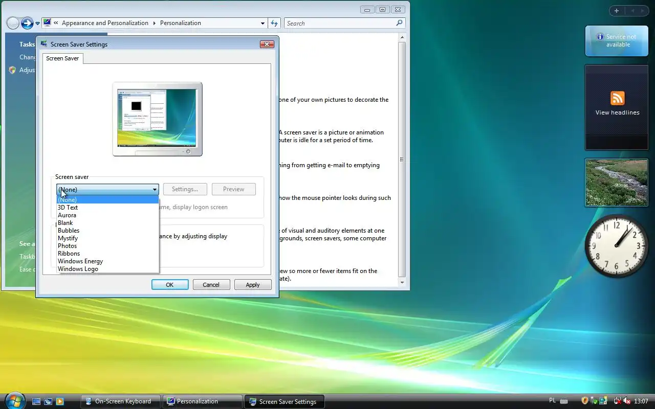Image resolution: width=655 pixels, height=409 pixels.
Task: Click Apply in Screen Saver Settings
Action: click(253, 285)
